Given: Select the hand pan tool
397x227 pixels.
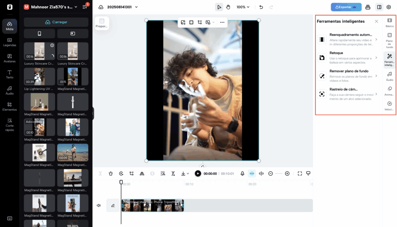Looking at the screenshot, I should coord(228,7).
